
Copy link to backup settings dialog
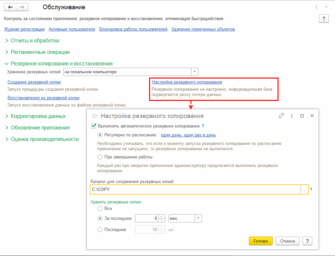(281, 116)
